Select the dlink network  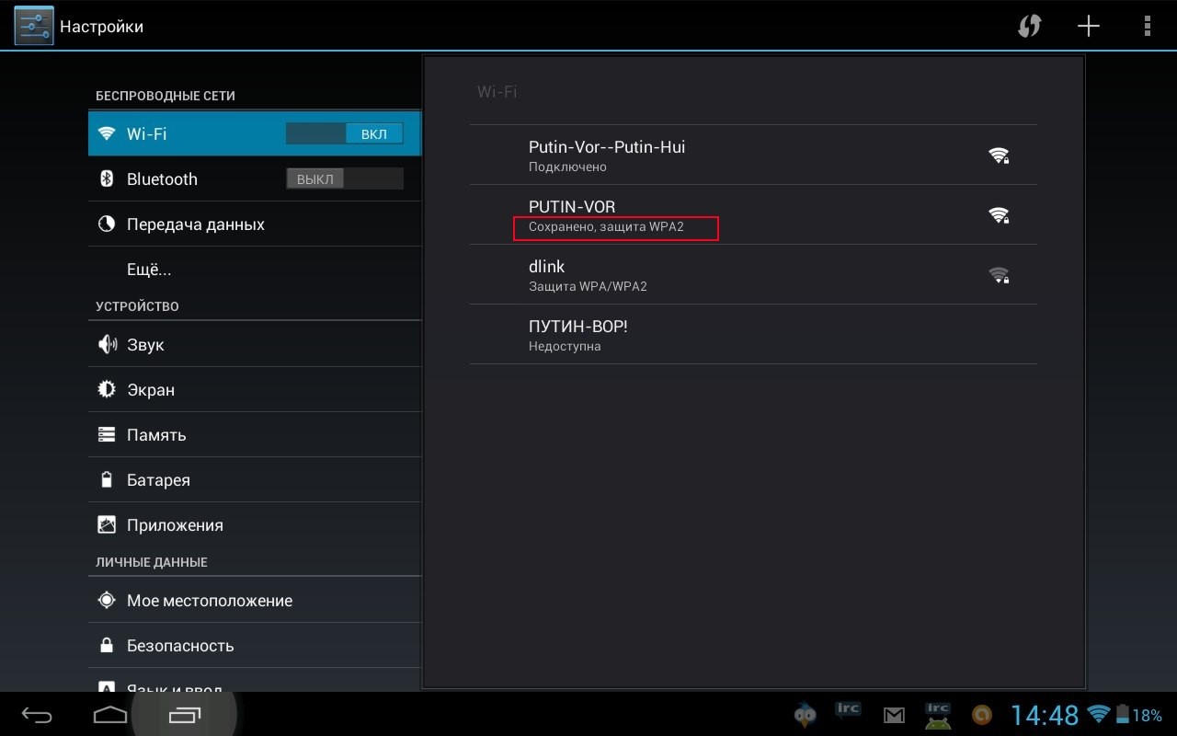[753, 275]
